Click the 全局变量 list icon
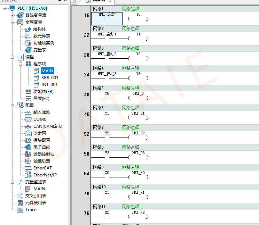The image size is (259, 225). click(20, 22)
